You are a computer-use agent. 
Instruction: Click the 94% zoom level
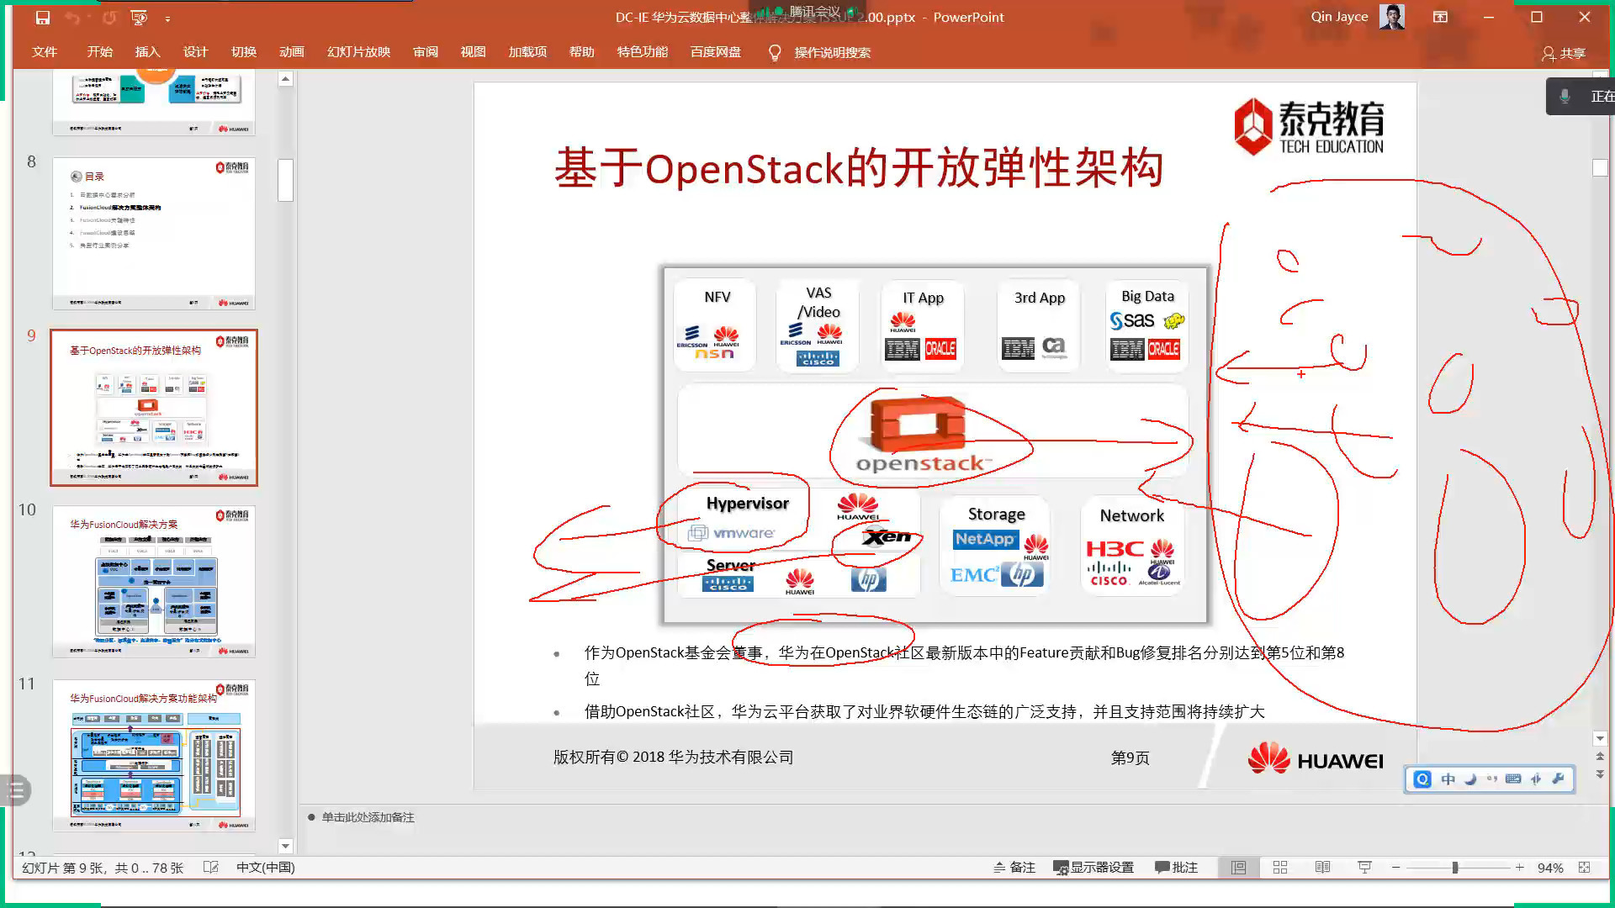pyautogui.click(x=1549, y=868)
